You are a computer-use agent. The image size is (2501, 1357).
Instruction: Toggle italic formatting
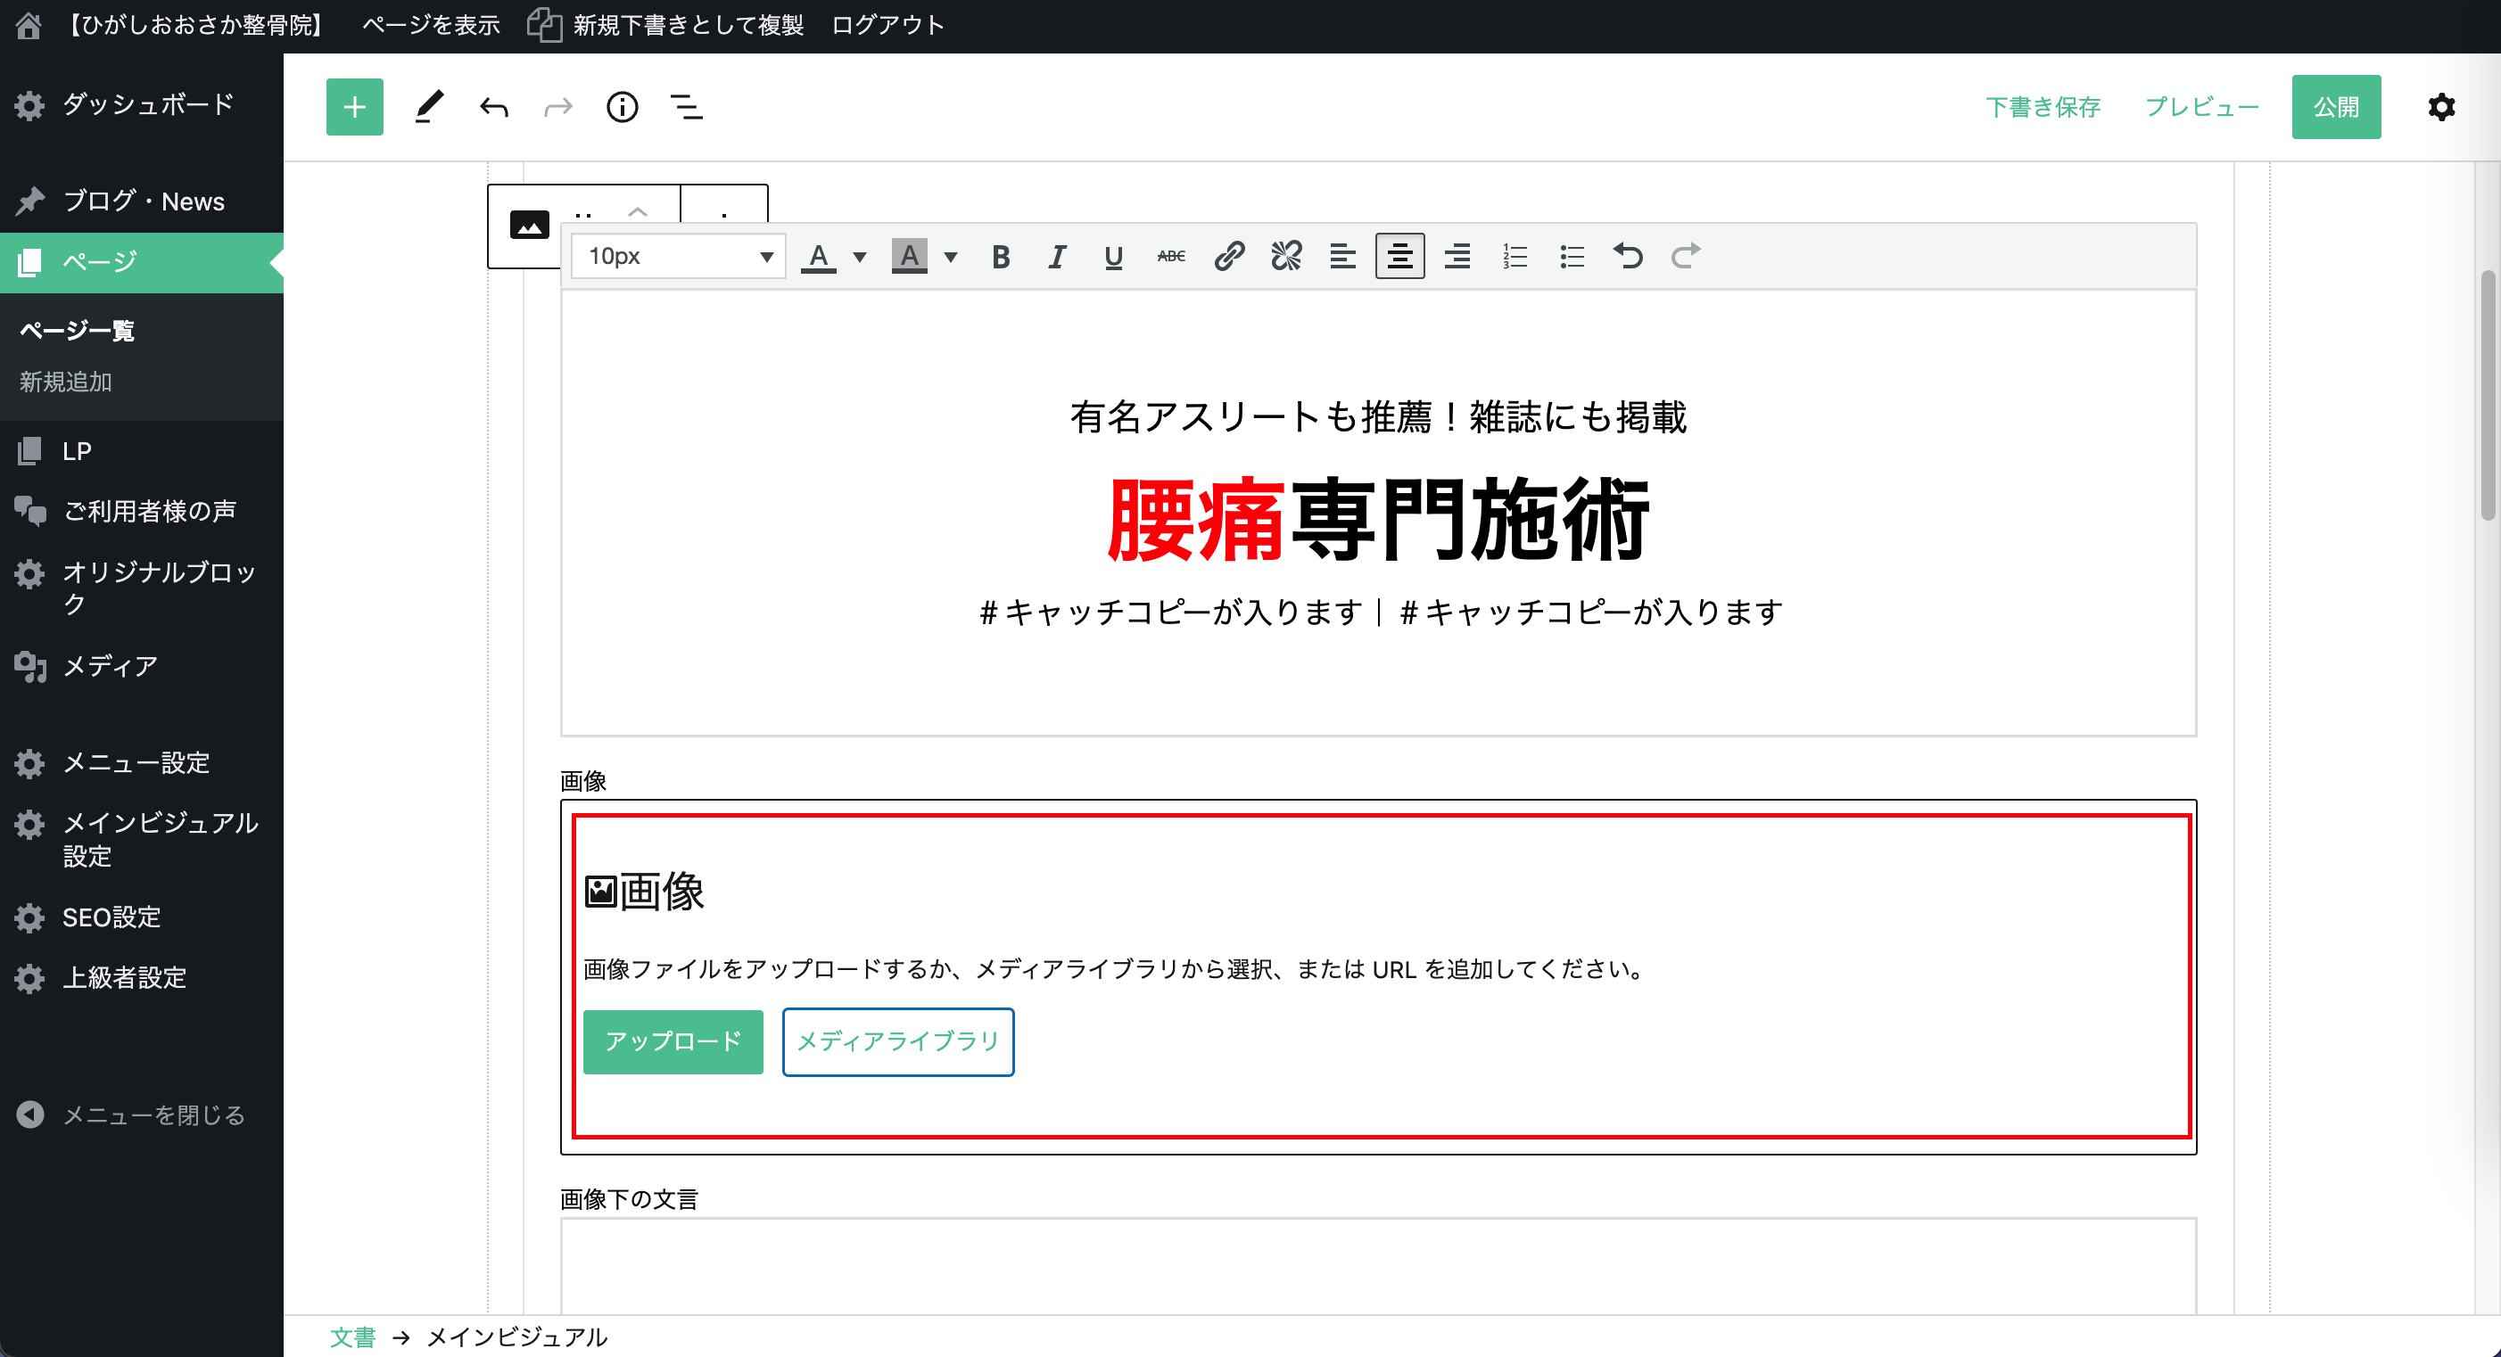tap(1057, 256)
